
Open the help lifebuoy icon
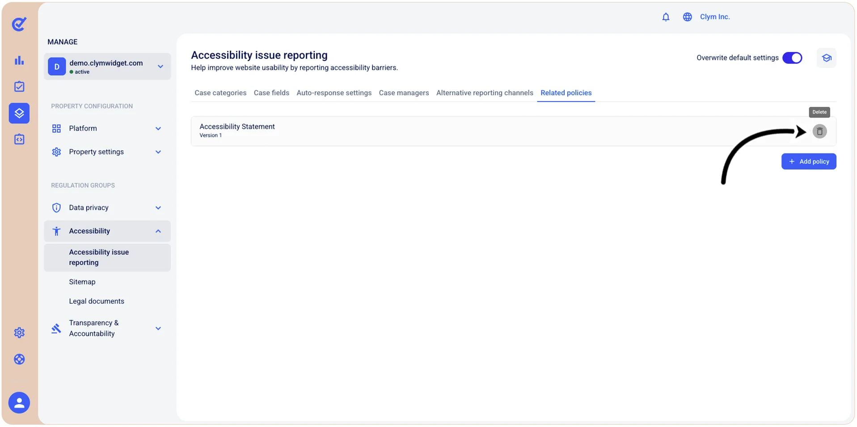click(x=19, y=359)
